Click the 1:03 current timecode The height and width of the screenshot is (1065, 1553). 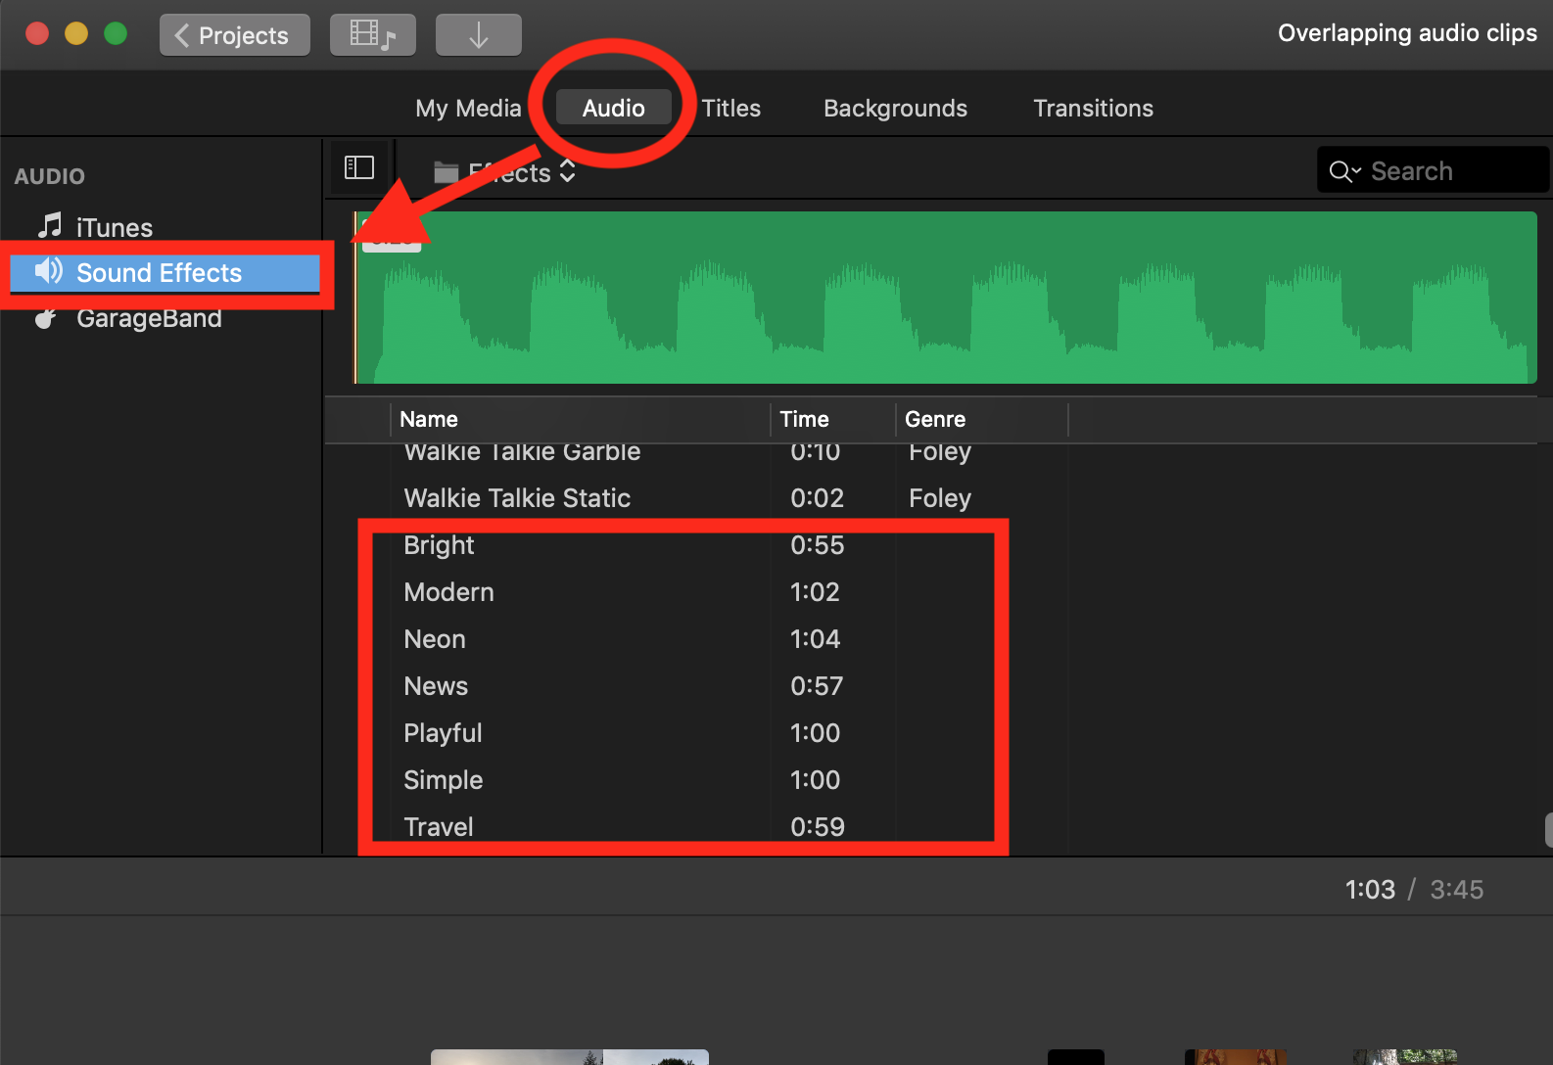click(1370, 890)
